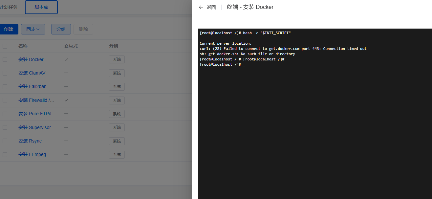Switch to the 计划任务 tab
The image size is (432, 199).
click(9, 7)
